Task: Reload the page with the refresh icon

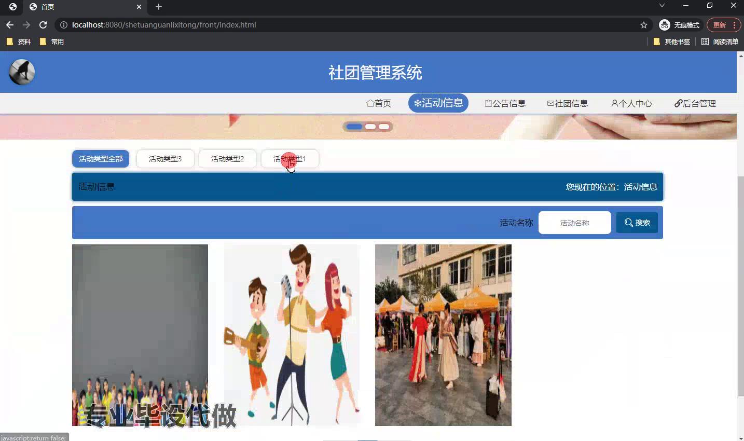Action: click(x=43, y=25)
